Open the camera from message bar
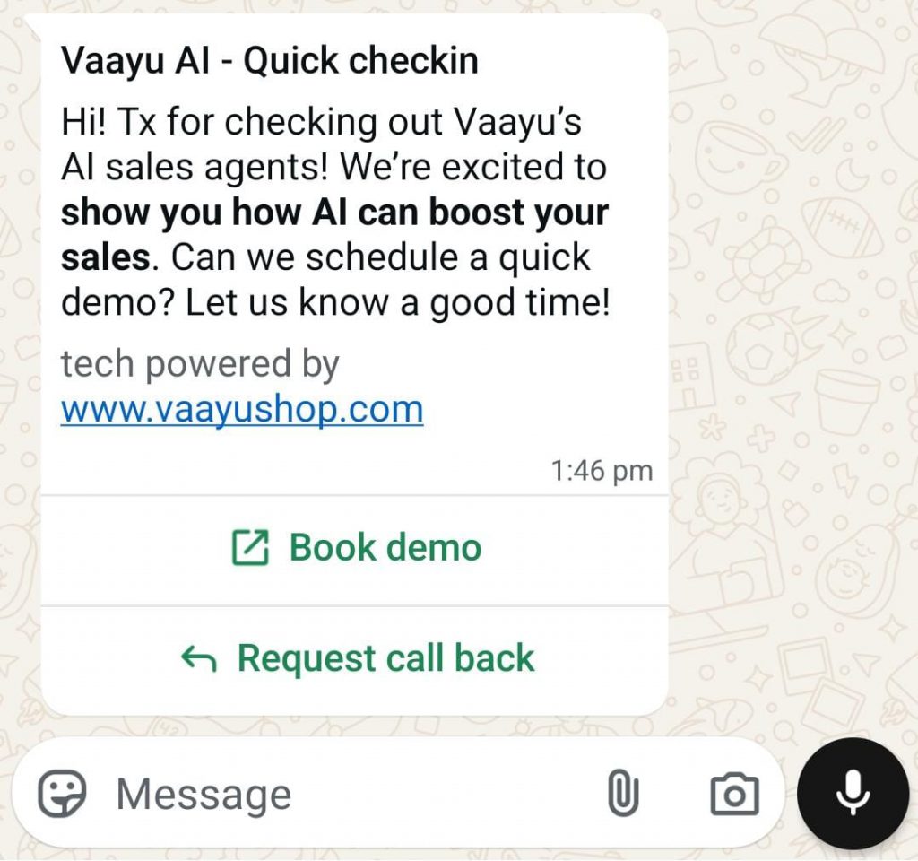Viewport: 918px width, 861px height. [x=735, y=795]
